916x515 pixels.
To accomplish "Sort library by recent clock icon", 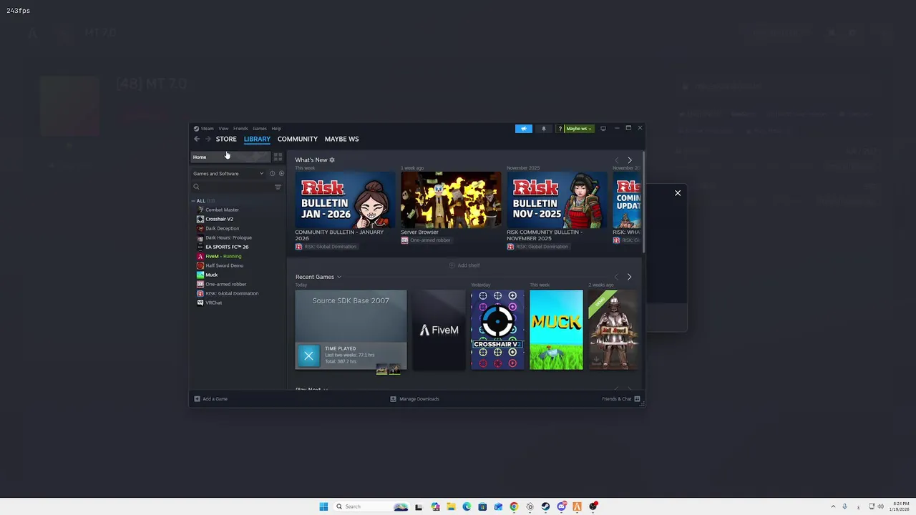I will 272,174.
